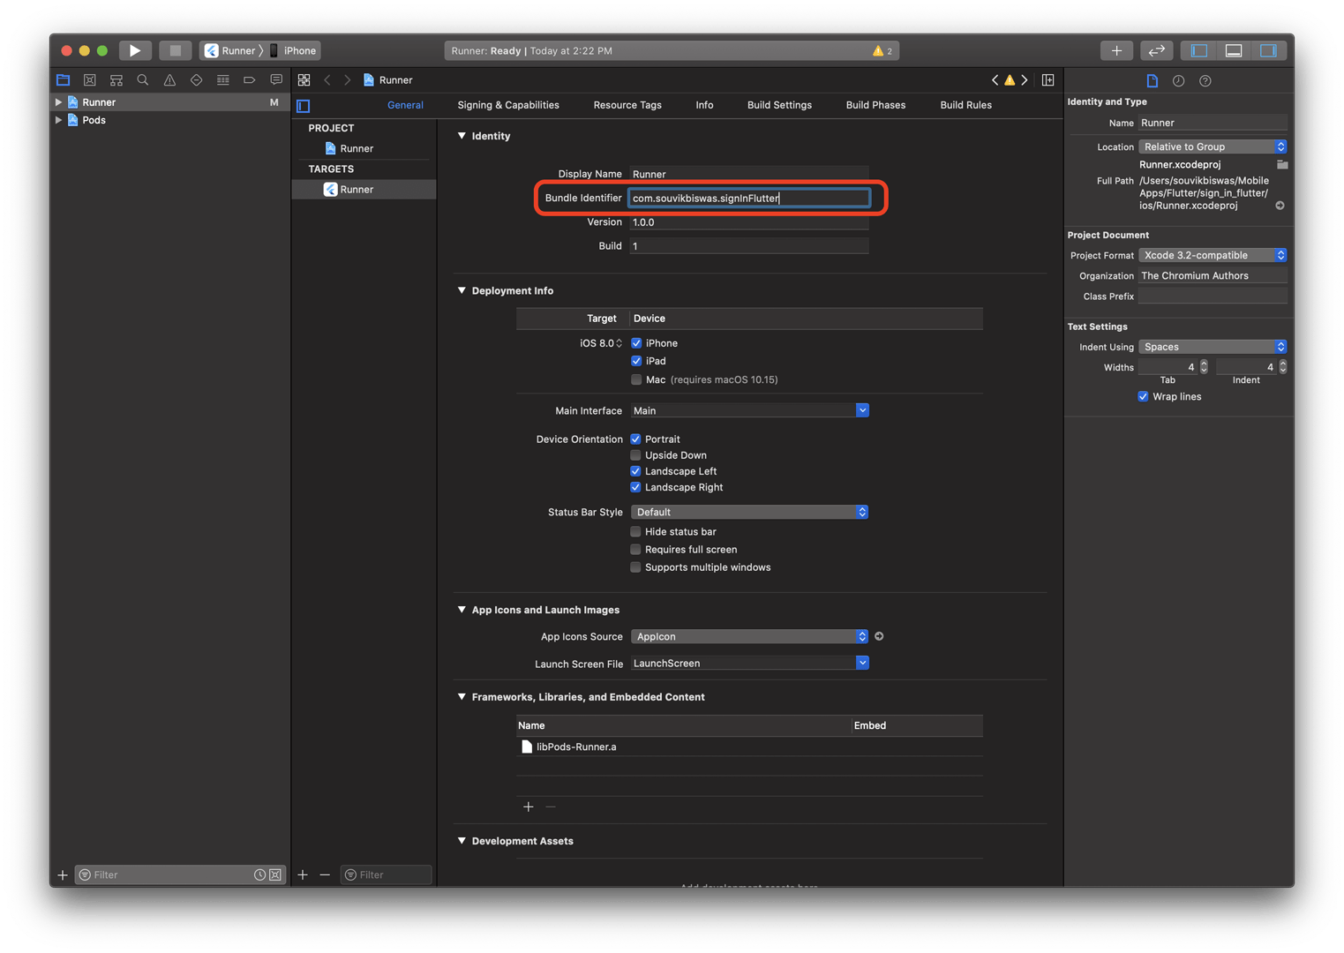The image size is (1344, 953).
Task: Open the Project Format dropdown
Action: (x=1213, y=255)
